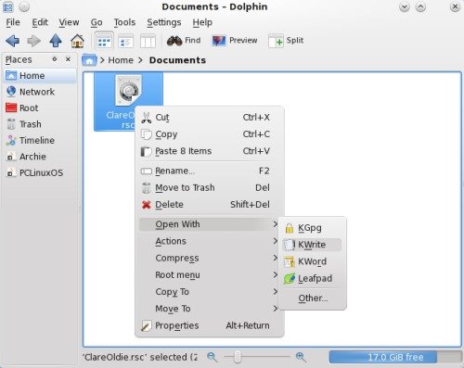Screen dimensions: 464x368
Task: Split the view with the Split button
Action: click(286, 41)
